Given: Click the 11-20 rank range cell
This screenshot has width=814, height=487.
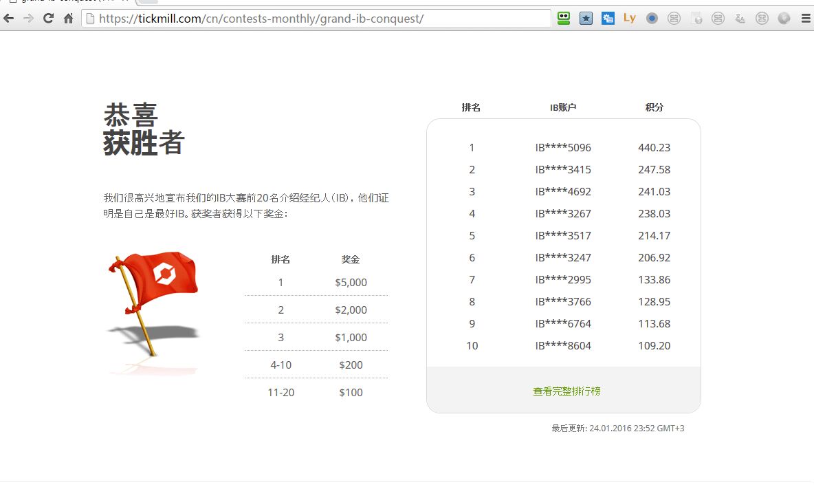Looking at the screenshot, I should pyautogui.click(x=281, y=393).
